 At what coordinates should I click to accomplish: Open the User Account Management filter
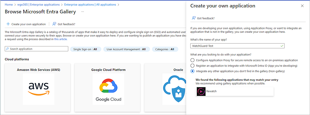(126, 49)
